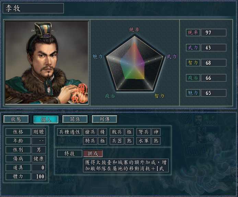Image resolution: width=238 pixels, height=197 pixels.
Task: Open the 列傳 biography tab
Action: pos(105,119)
